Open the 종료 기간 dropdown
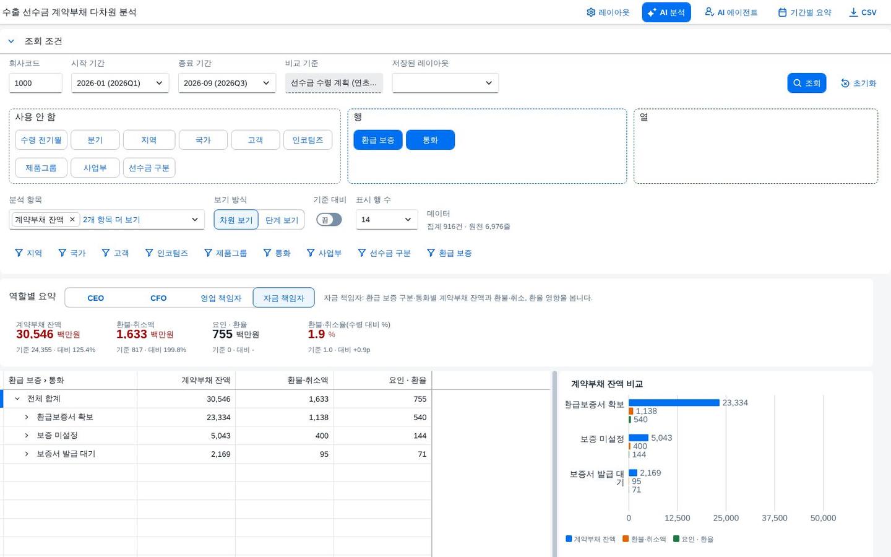Screen dimensions: 891x557 (x=227, y=83)
